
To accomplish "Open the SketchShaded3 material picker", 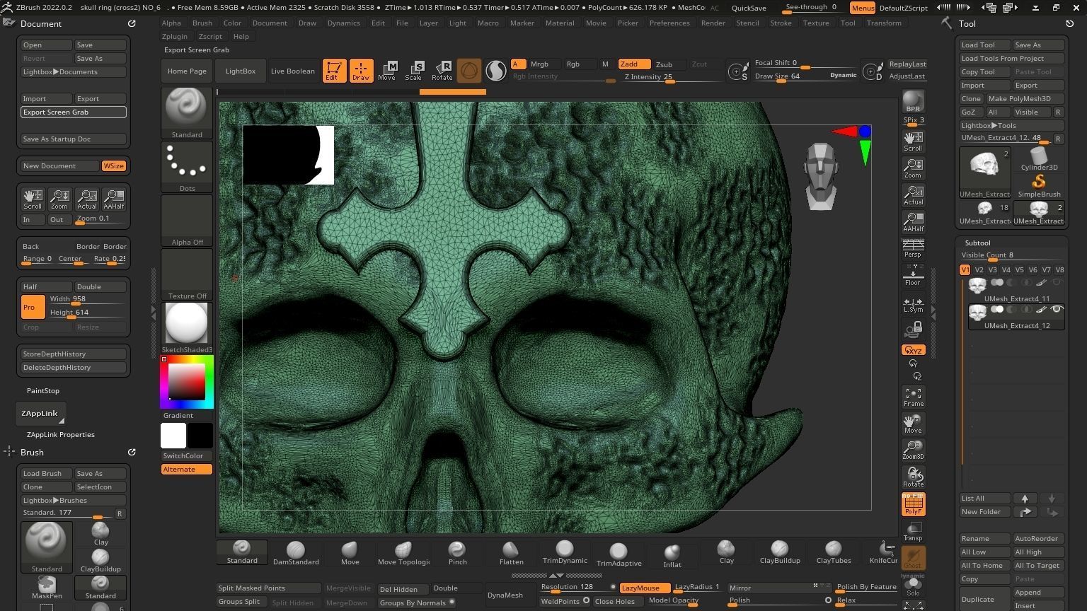I will 187,328.
